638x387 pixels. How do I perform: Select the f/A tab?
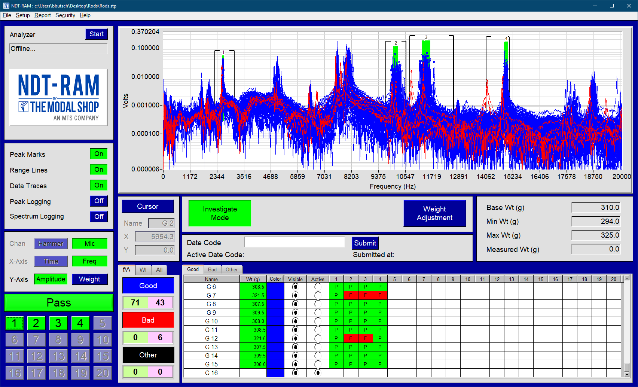(x=126, y=269)
